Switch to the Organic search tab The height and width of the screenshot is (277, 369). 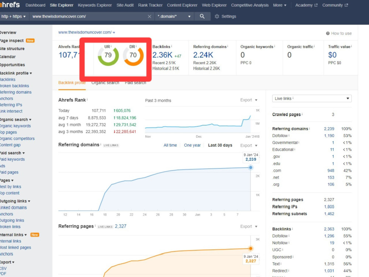pyautogui.click(x=105, y=83)
